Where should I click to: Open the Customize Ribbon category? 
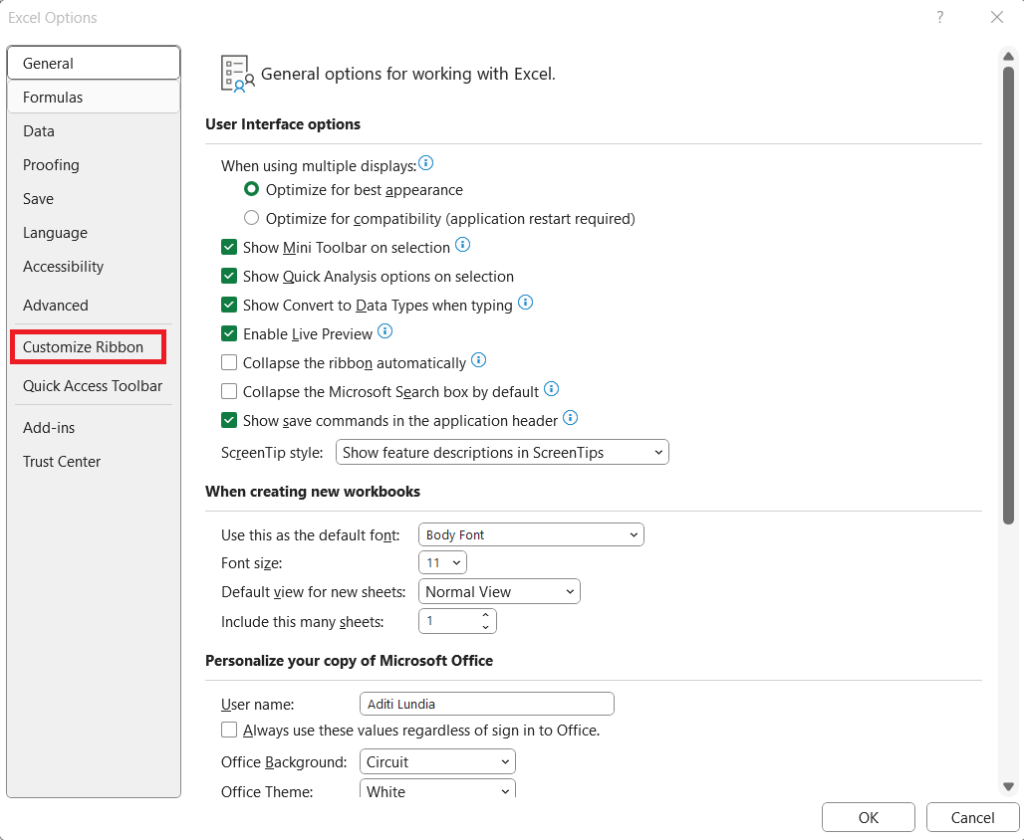(89, 347)
